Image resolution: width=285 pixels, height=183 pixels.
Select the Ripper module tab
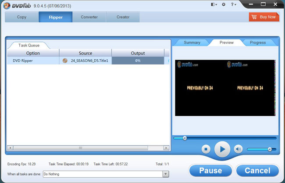[x=55, y=17]
